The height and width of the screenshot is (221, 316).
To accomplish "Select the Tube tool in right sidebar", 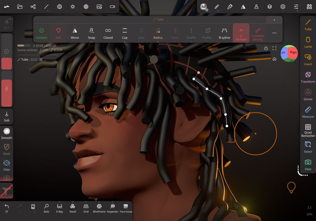I will [308, 25].
